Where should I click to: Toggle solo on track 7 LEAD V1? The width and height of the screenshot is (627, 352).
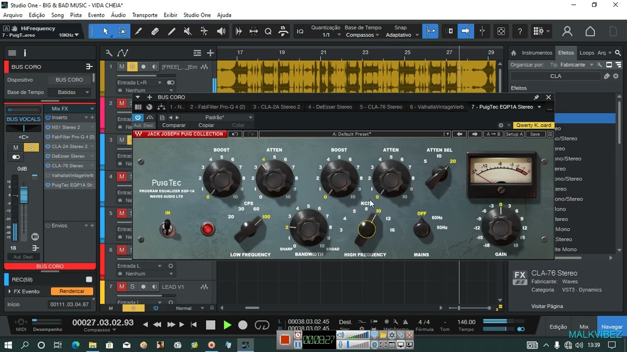click(132, 286)
